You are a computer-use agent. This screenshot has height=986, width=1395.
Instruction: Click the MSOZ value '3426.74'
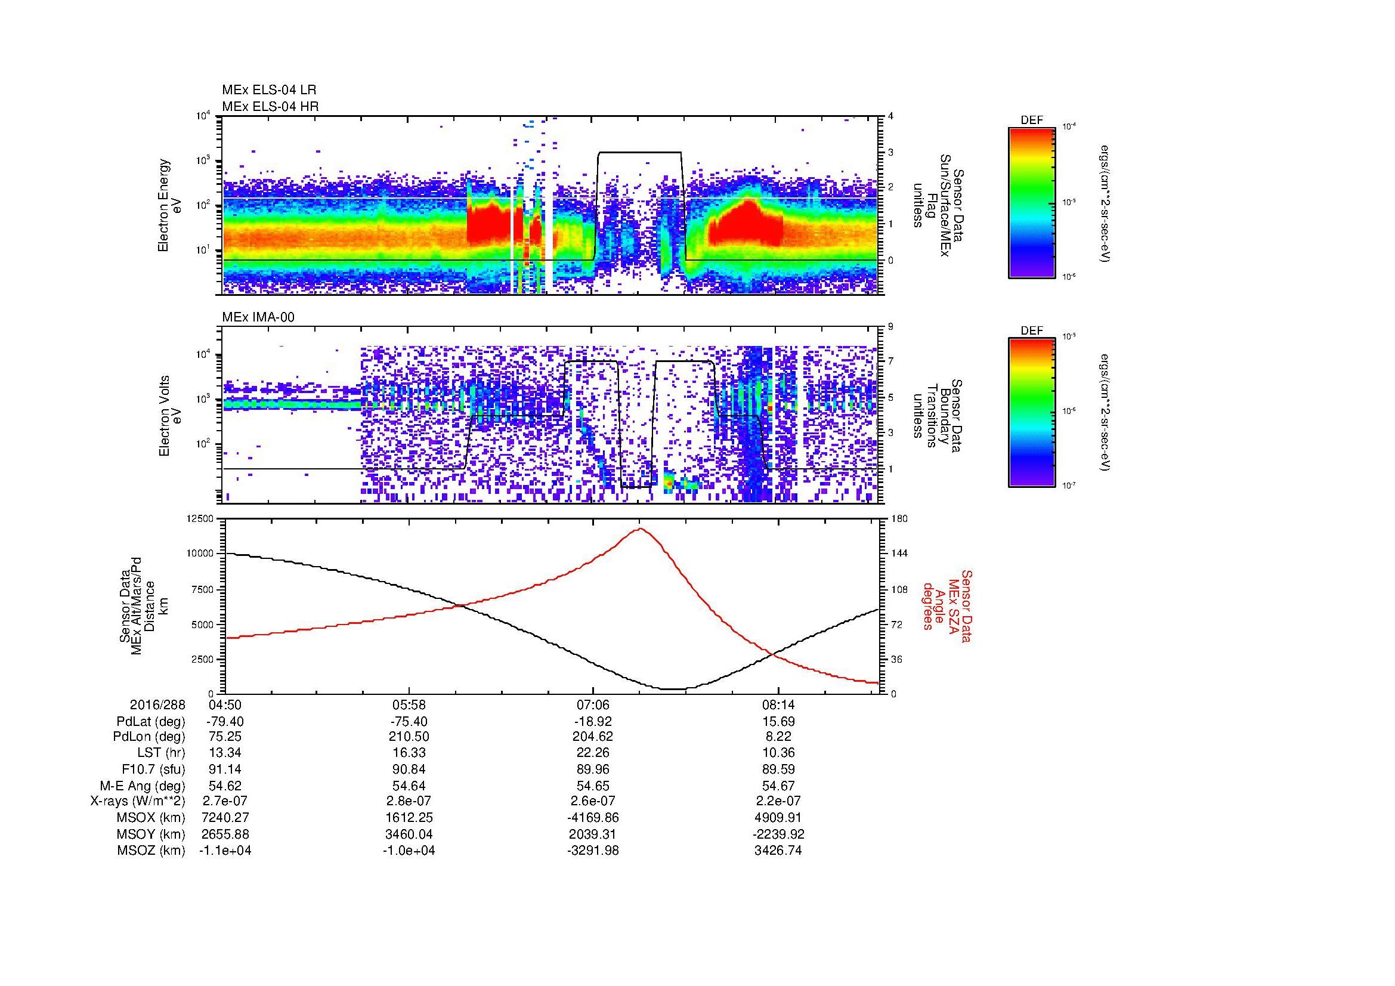tap(778, 851)
